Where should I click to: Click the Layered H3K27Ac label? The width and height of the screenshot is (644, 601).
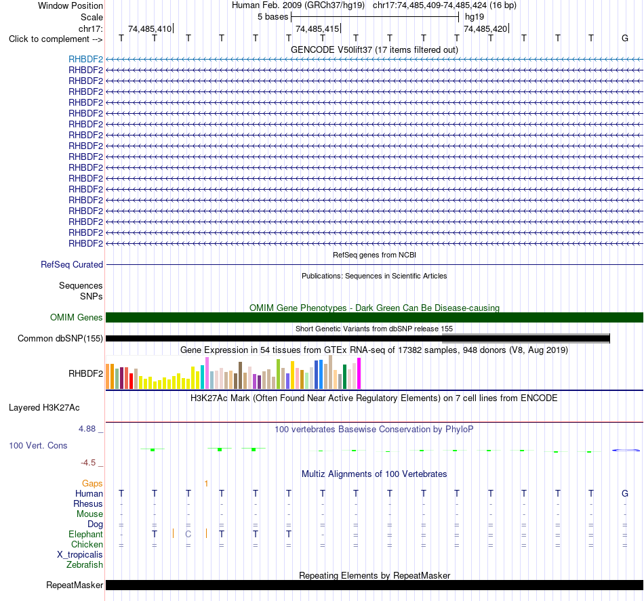[x=44, y=408]
